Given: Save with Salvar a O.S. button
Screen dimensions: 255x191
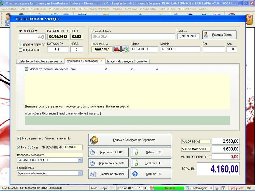Looking at the screenshot, I should point(151,153).
